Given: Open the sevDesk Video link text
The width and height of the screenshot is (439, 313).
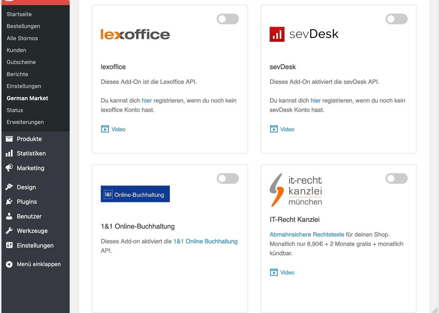Looking at the screenshot, I should pyautogui.click(x=287, y=129).
